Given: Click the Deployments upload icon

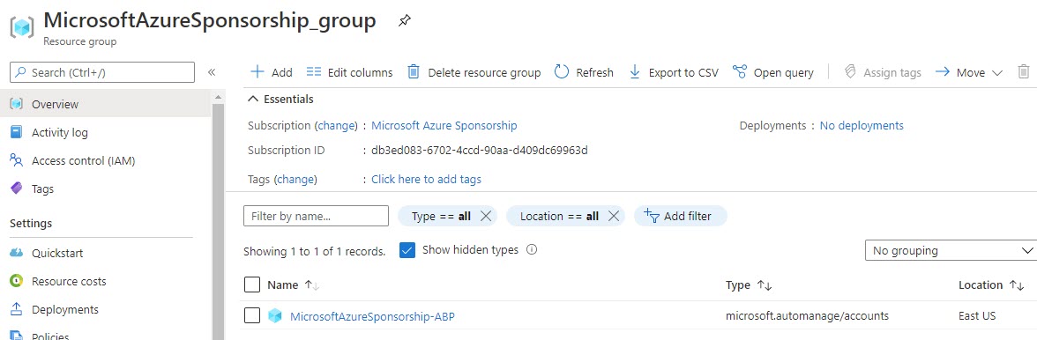Looking at the screenshot, I should tap(17, 310).
